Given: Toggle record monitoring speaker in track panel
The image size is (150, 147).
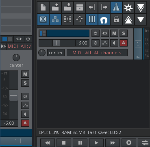Looking at the screenshot, I should pos(114,43).
